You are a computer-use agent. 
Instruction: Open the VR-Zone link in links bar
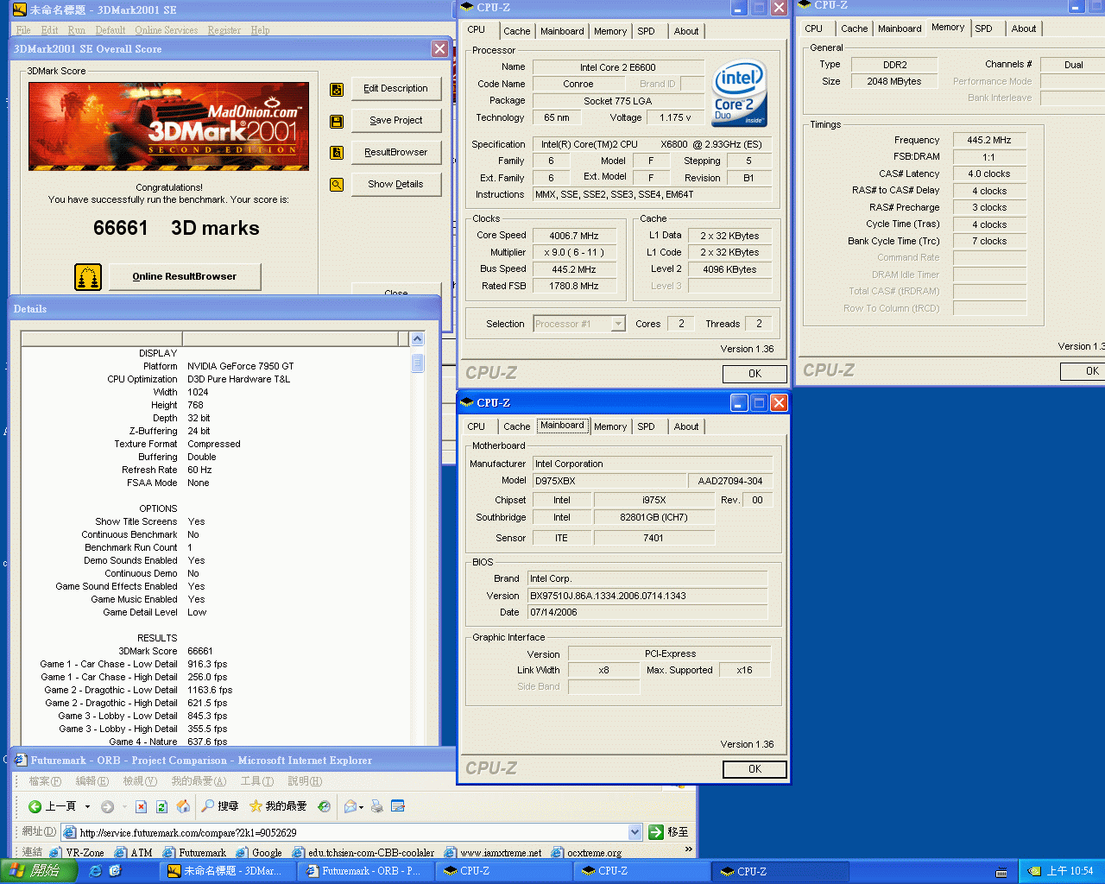click(78, 853)
